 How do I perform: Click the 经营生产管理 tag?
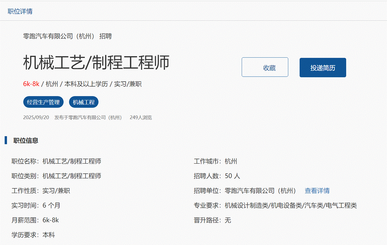[x=44, y=102]
